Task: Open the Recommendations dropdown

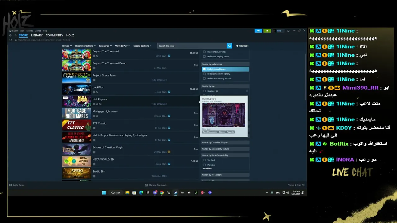Action: (85, 46)
